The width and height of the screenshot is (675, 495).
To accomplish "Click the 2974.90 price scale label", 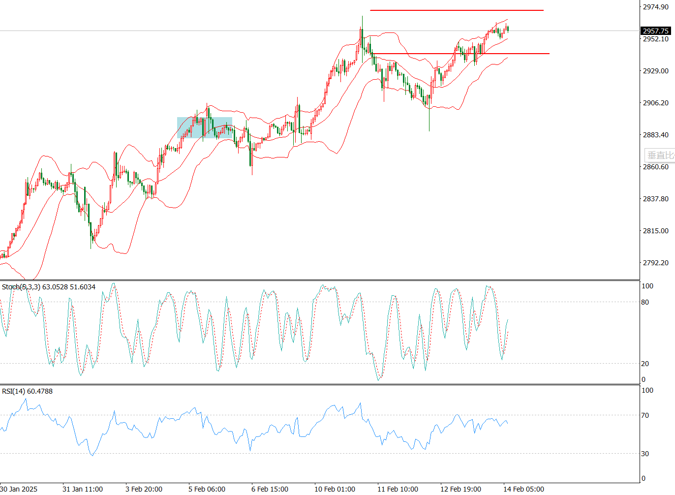I will pos(655,7).
